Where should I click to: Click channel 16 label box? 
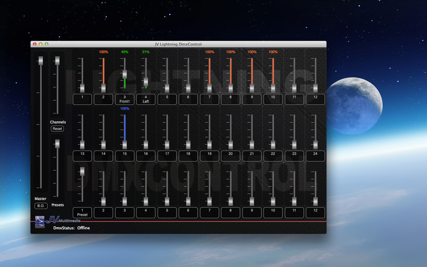pyautogui.click(x=146, y=156)
